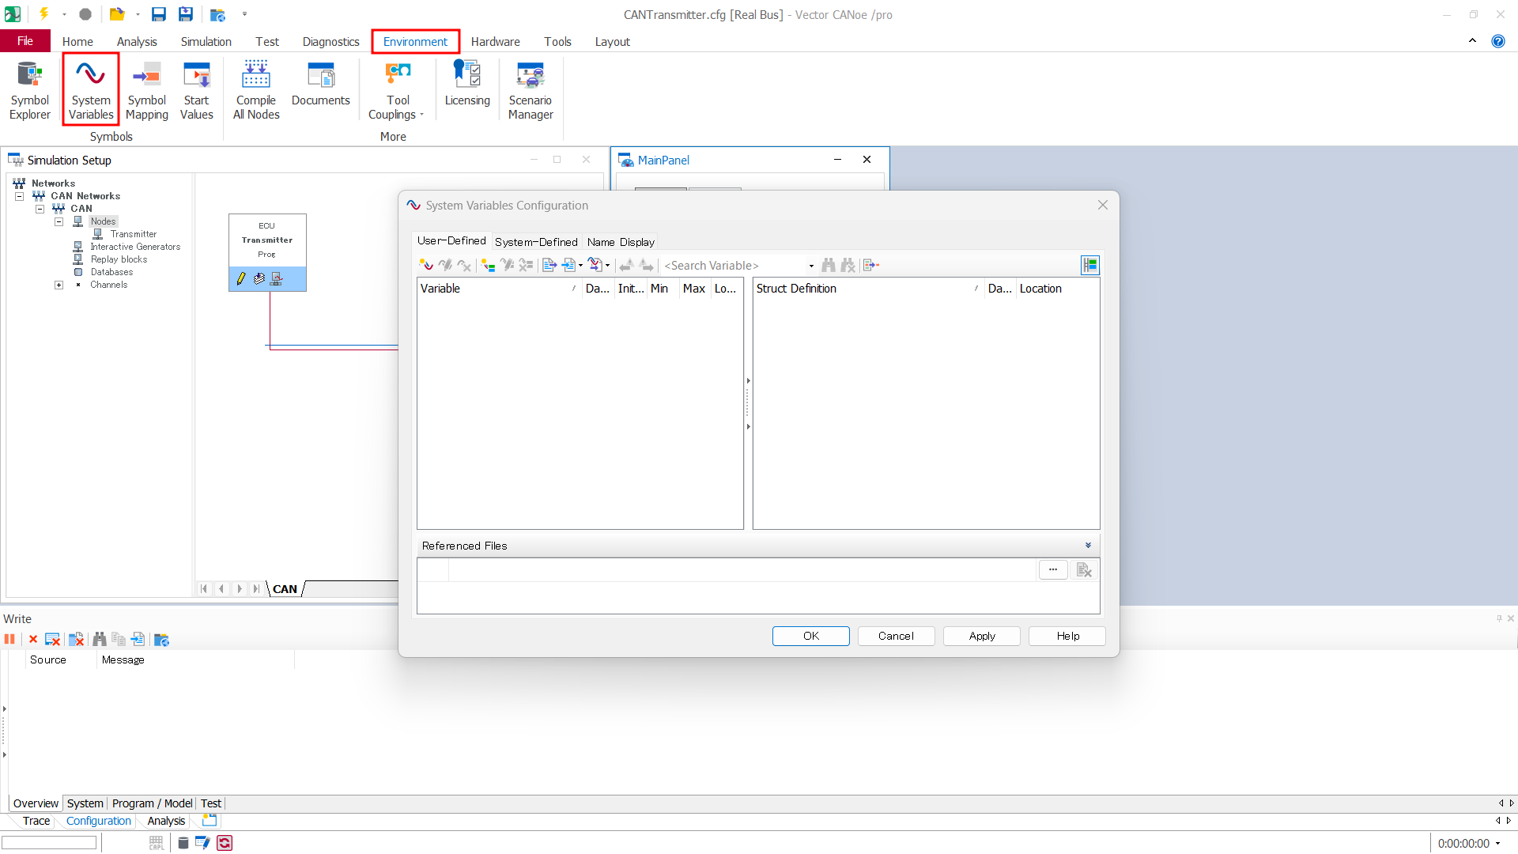Click the pencil edit icon on Transmitter node
The image size is (1518, 854).
click(241, 278)
